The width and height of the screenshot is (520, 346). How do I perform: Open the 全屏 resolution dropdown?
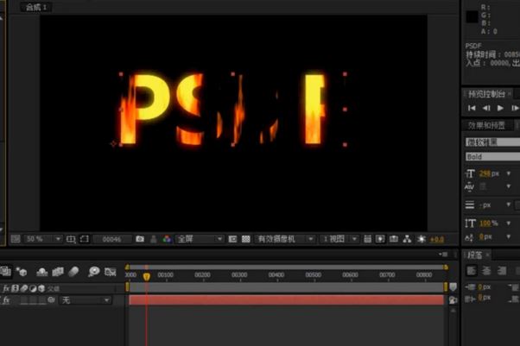pyautogui.click(x=200, y=239)
